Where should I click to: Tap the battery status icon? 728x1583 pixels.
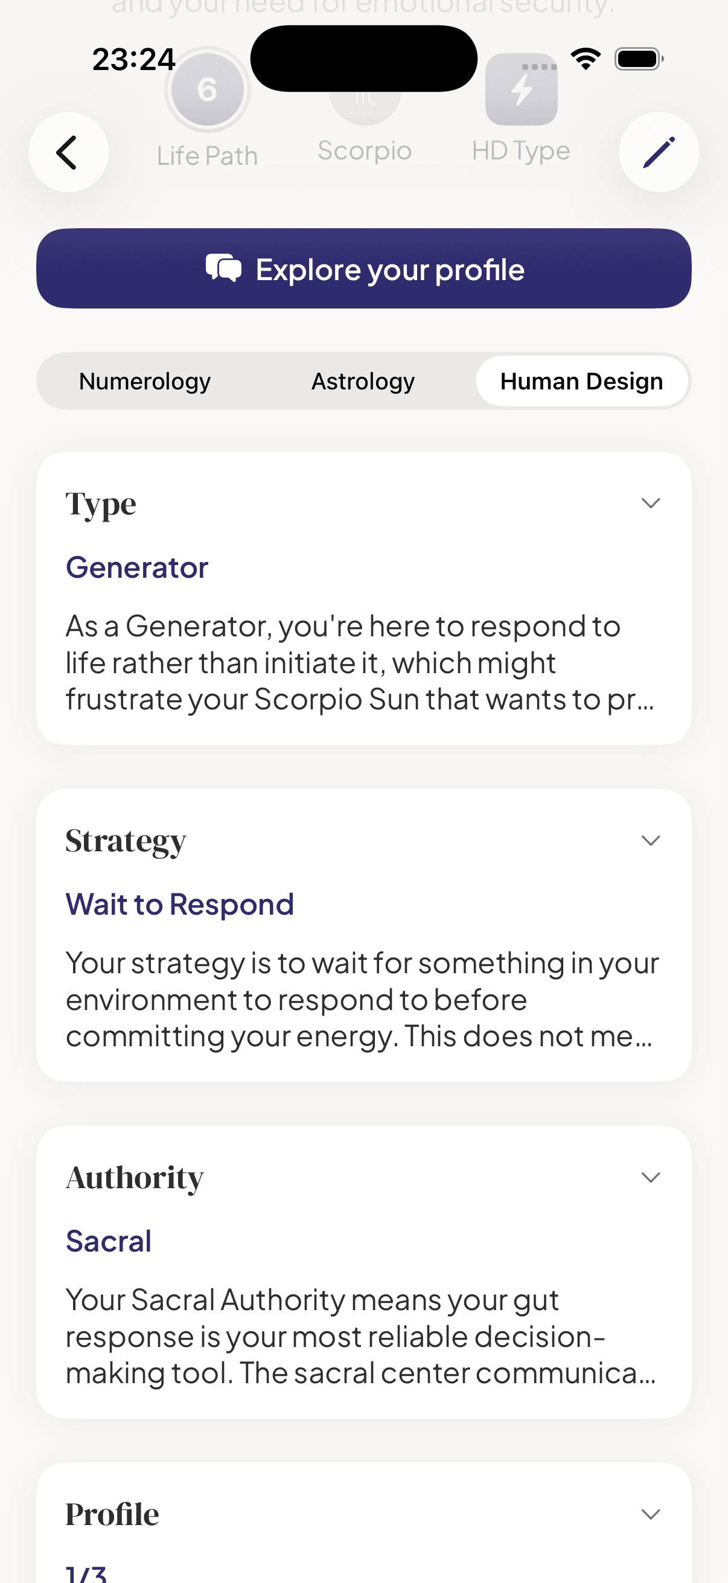[x=638, y=59]
